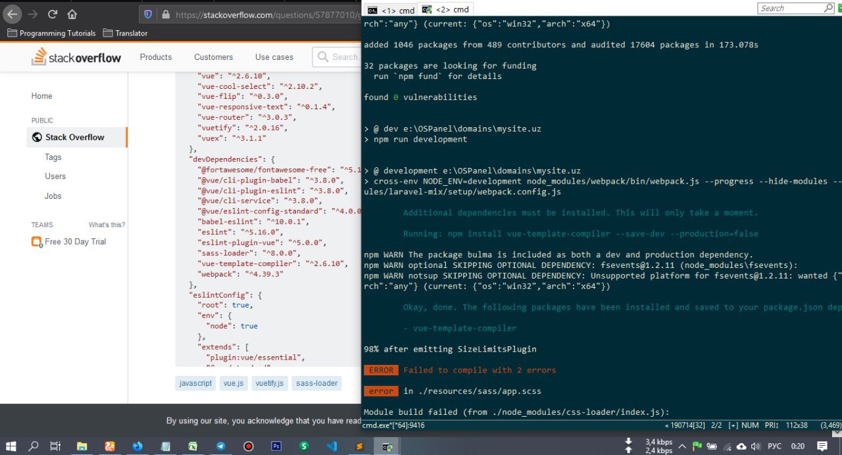Switch to the <2> cmd console tab
842x455 pixels.
pyautogui.click(x=446, y=10)
